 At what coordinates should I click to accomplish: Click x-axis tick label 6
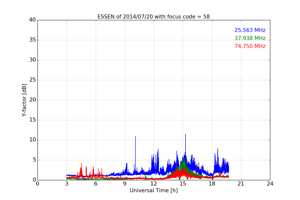(96, 183)
